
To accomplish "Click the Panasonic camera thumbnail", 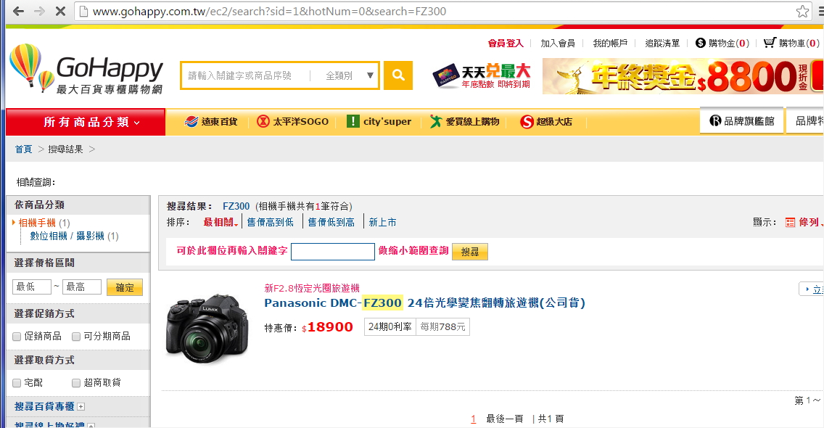I will (x=207, y=328).
